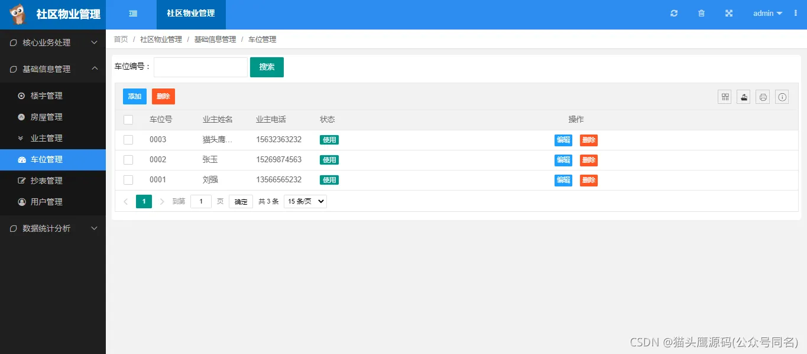
Task: Click the 车位管理 dashboard icon
Action: click(22, 159)
